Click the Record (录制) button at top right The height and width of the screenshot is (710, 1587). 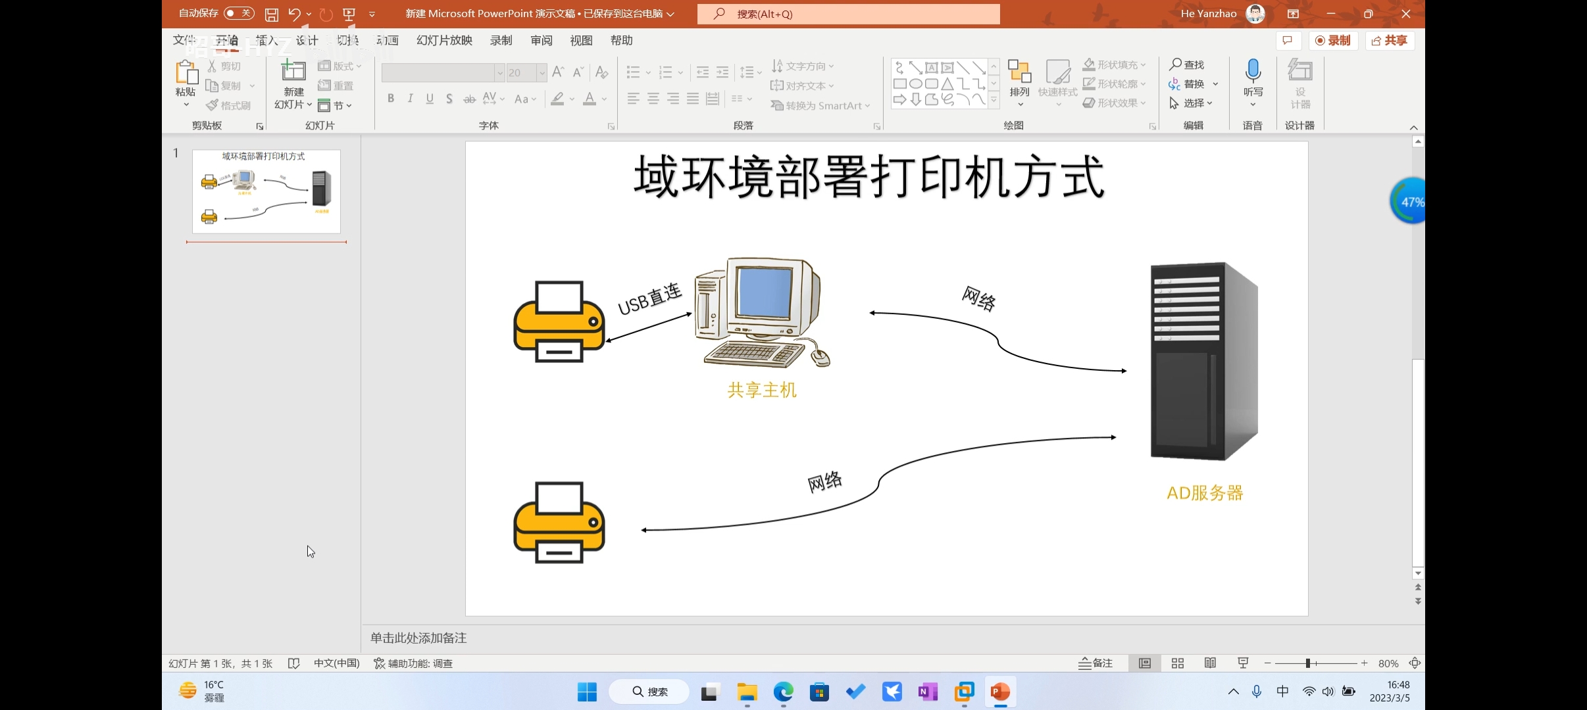[x=1332, y=40]
